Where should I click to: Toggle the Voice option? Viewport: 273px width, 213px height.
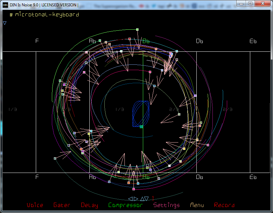(35, 205)
